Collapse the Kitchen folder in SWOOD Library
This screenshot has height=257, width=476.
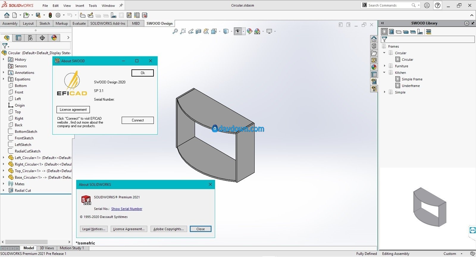(x=384, y=73)
